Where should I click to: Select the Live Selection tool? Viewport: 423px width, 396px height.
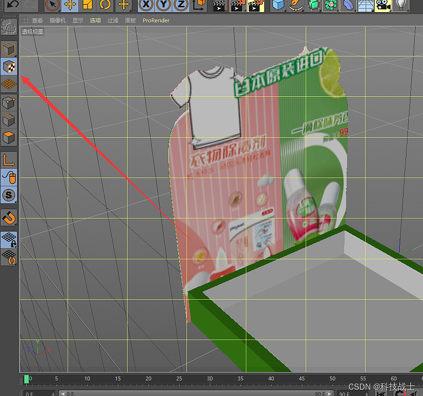(53, 5)
